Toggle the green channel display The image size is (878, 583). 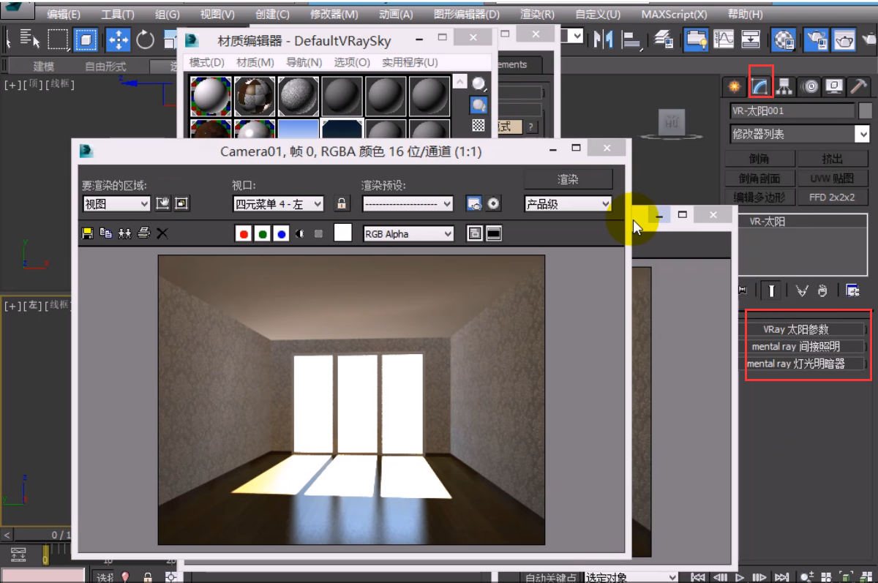263,234
